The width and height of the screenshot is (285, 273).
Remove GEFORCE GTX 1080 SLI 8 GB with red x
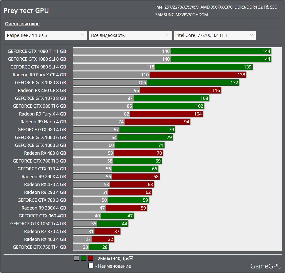coord(69,59)
